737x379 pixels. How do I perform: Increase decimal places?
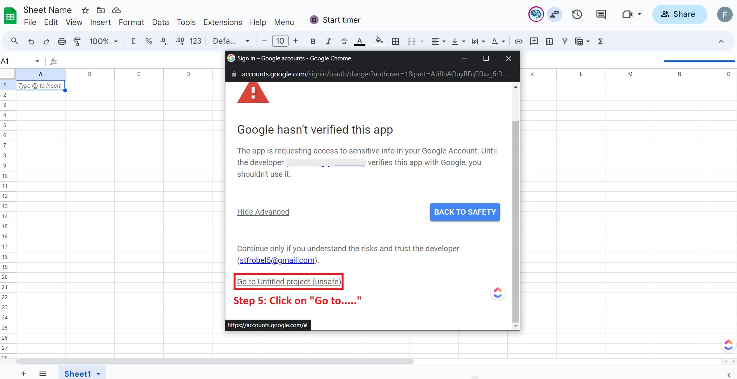click(x=180, y=41)
